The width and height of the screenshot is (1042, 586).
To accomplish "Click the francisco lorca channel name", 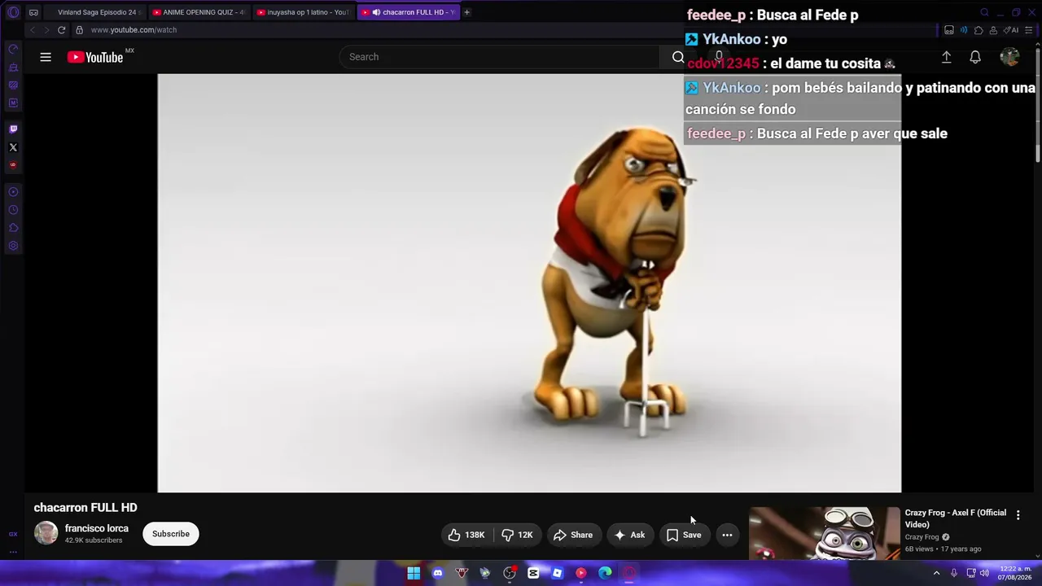I will (97, 528).
